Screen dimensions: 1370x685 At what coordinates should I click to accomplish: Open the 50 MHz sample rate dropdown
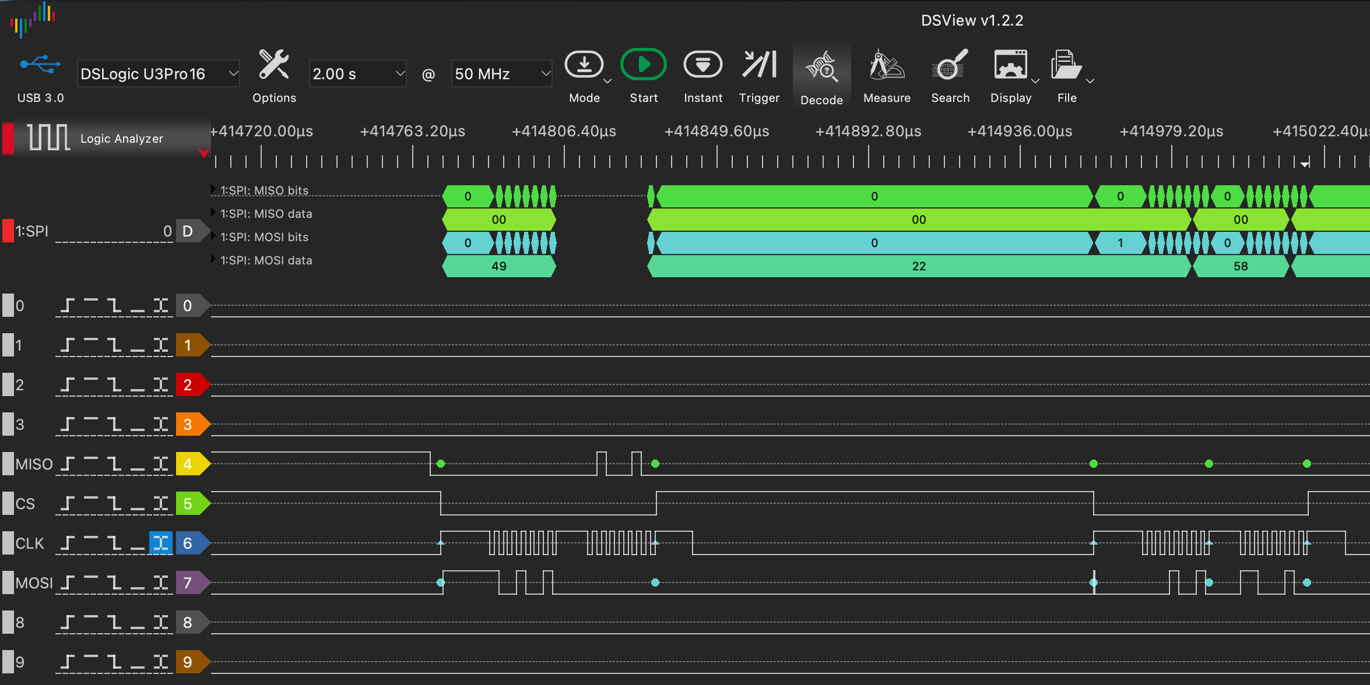pos(501,74)
